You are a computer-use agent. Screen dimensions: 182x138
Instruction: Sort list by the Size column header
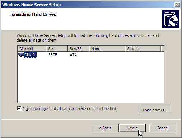pos(57,49)
